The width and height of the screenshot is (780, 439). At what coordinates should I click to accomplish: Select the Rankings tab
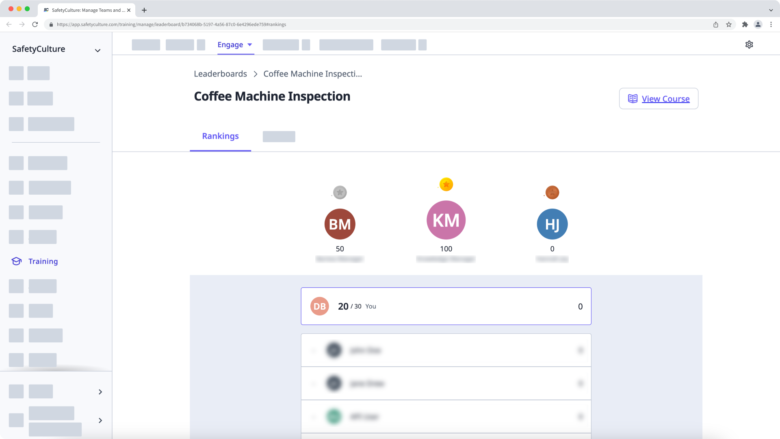(220, 136)
